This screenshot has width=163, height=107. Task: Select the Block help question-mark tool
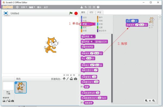pyautogui.click(x=98, y=7)
